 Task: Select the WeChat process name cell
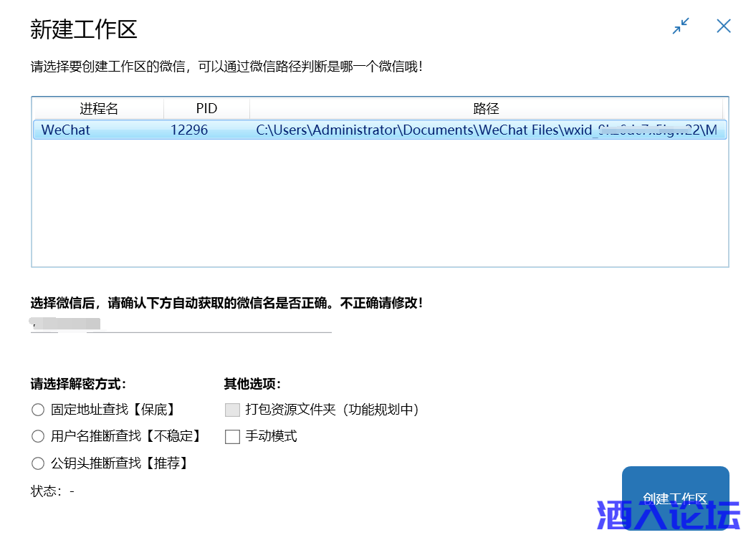[66, 130]
